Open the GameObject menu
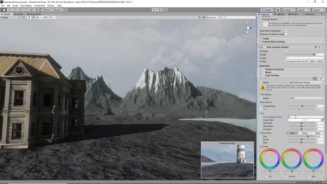This screenshot has height=184, width=327. click(x=26, y=6)
